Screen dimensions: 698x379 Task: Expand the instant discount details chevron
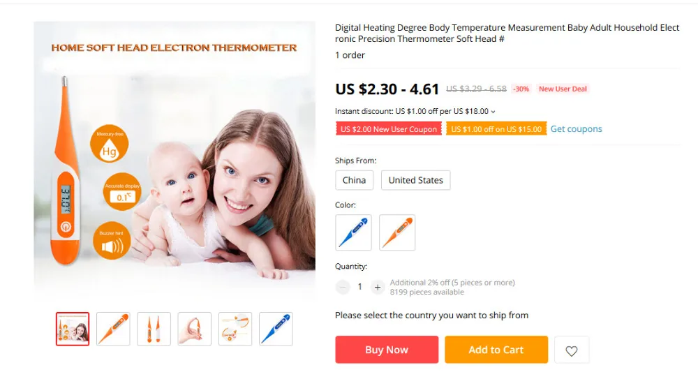pyautogui.click(x=493, y=112)
